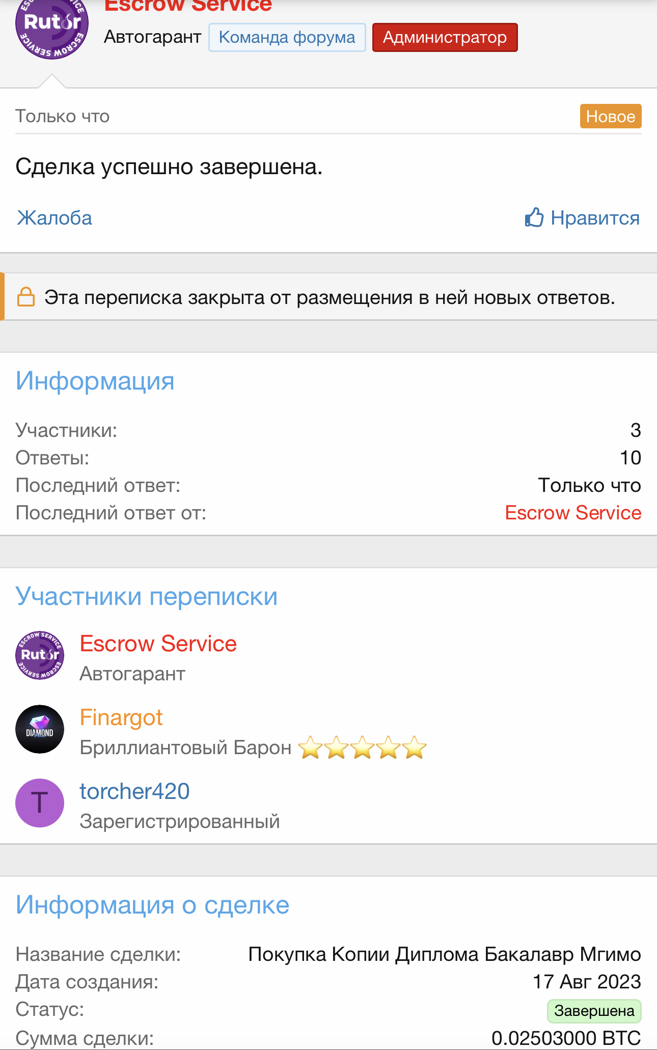The height and width of the screenshot is (1050, 657).
Task: Open Escrow Service profile from header name
Action: point(188,6)
